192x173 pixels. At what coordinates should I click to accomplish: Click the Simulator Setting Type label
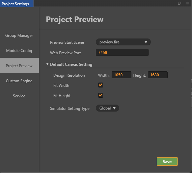[x=70, y=109]
